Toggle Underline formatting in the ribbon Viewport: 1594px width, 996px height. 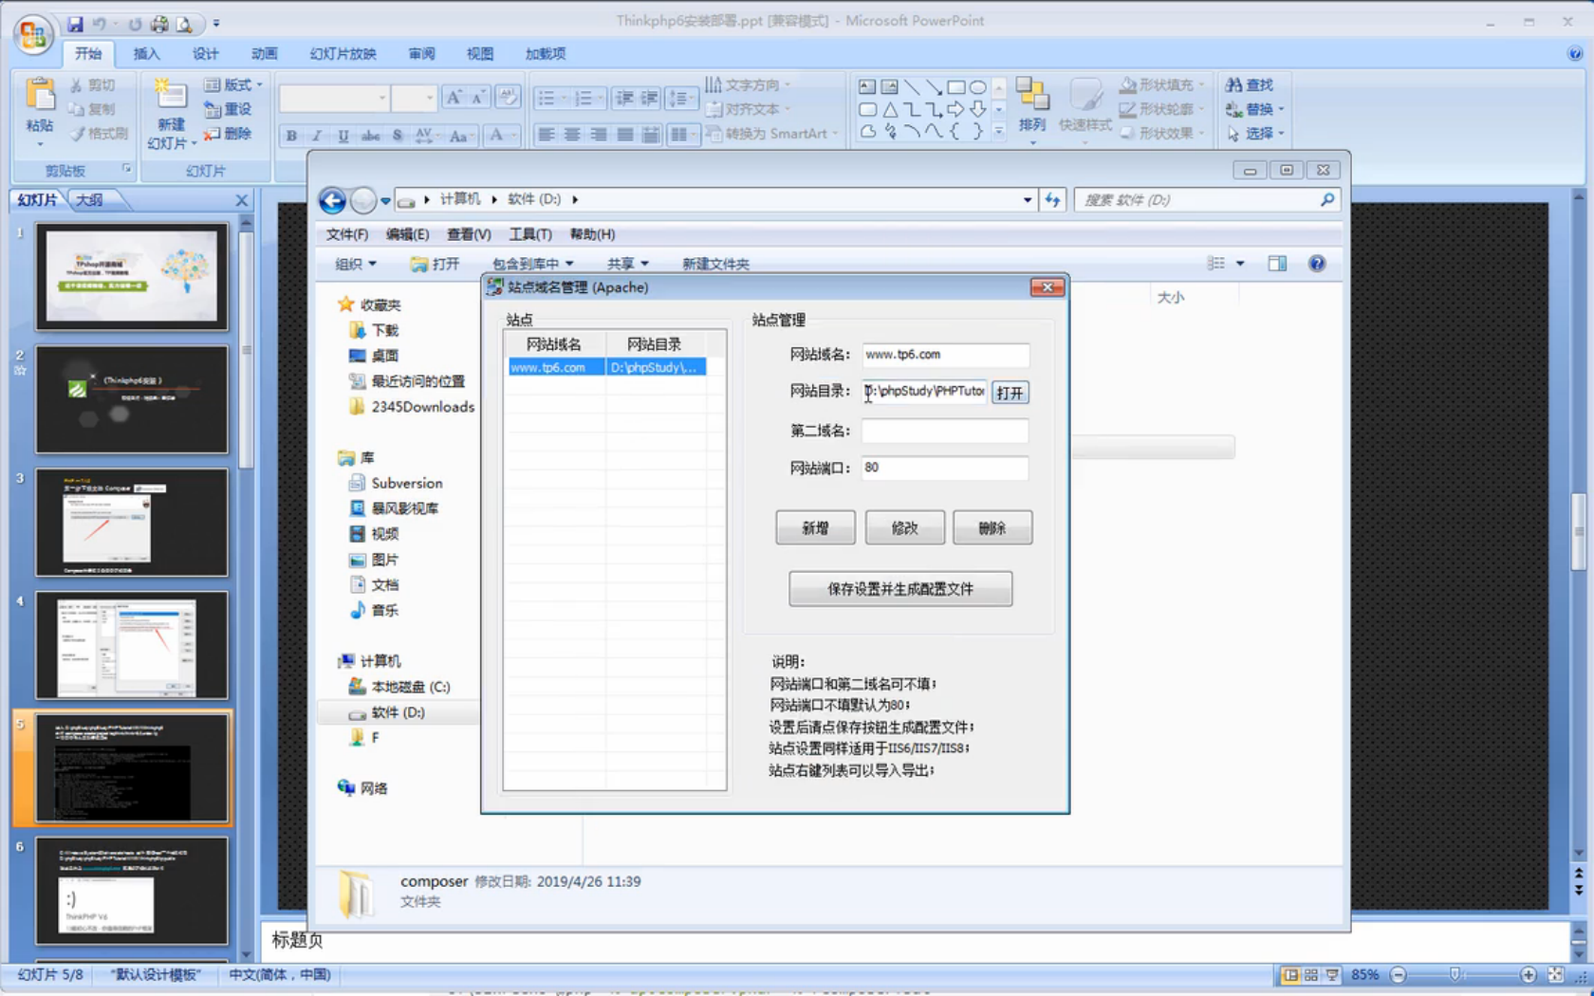343,136
